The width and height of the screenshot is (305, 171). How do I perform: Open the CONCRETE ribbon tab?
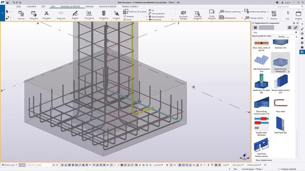pos(31,7)
